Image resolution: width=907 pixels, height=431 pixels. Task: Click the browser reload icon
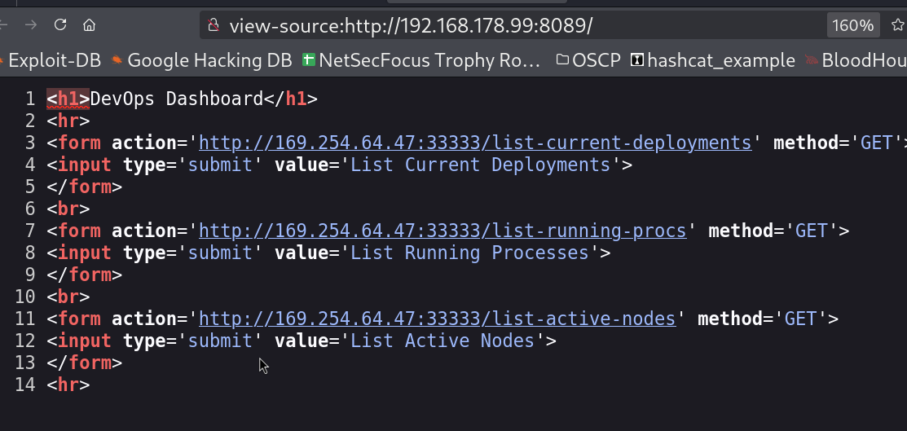[x=59, y=24]
